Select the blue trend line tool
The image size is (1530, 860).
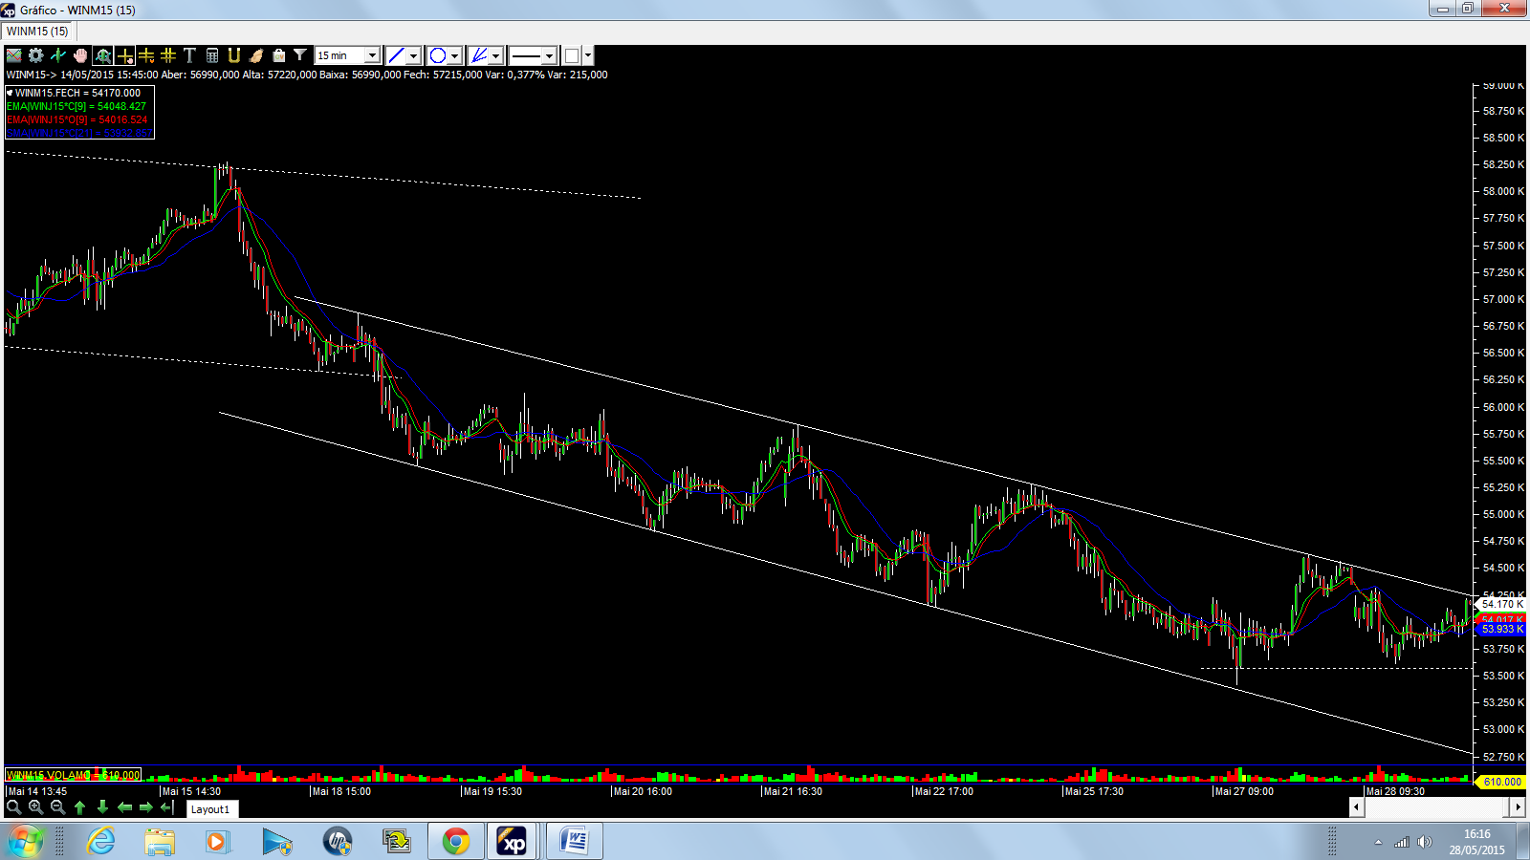click(396, 55)
